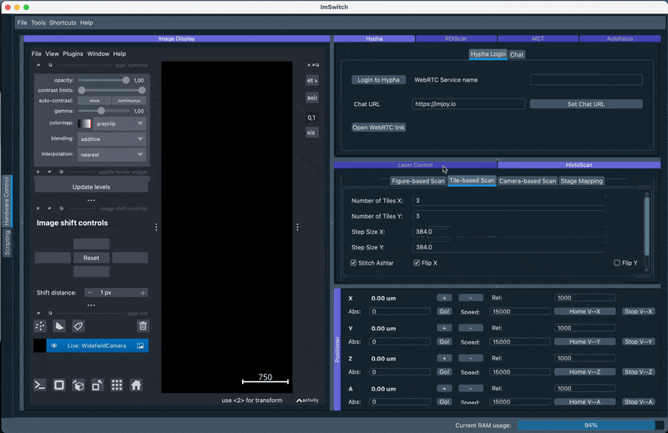The height and width of the screenshot is (433, 668).
Task: Click Login to Hypha button
Action: (378, 80)
